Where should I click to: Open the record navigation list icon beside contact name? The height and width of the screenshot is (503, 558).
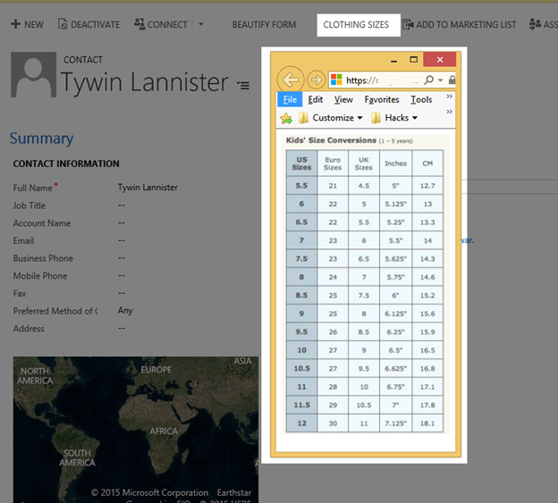pyautogui.click(x=243, y=85)
